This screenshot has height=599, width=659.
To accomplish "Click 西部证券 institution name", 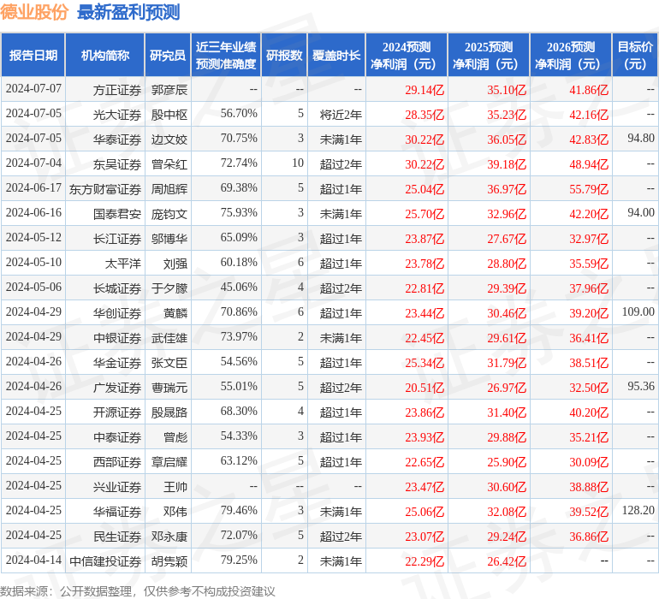I will pos(117,462).
